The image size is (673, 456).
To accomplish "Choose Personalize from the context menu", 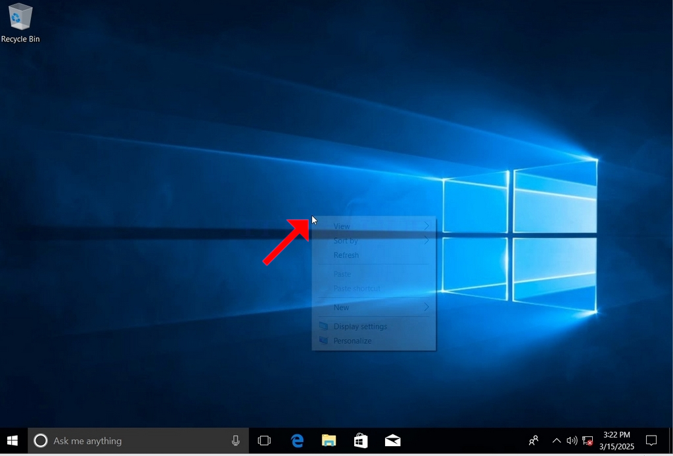I will (x=374, y=341).
